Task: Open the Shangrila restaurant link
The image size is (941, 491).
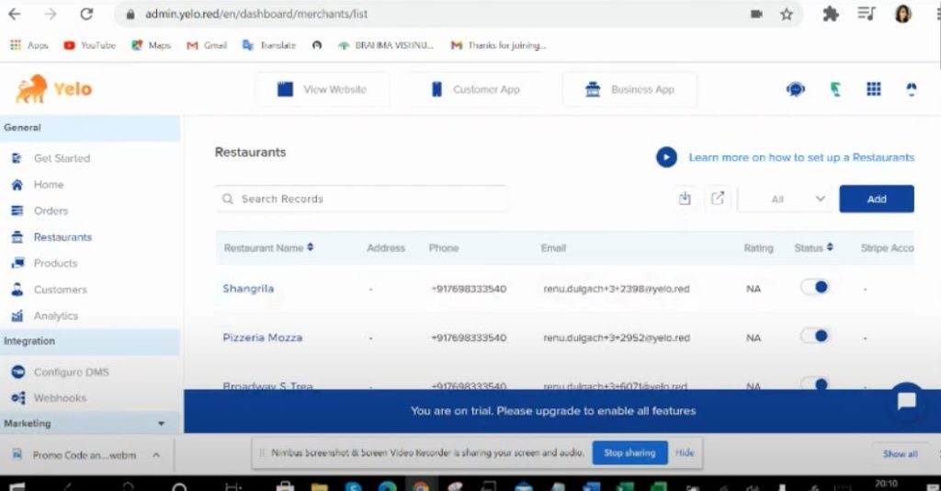Action: pyautogui.click(x=248, y=289)
